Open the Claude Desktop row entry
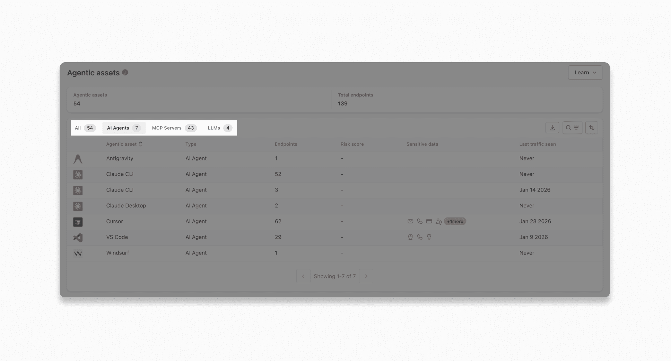Viewport: 671px width, 361px height. point(126,205)
